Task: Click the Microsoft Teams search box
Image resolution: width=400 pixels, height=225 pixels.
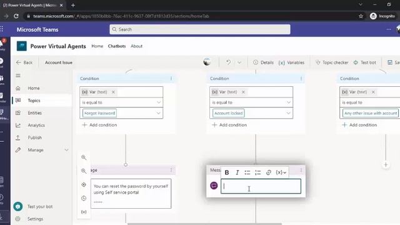Action: [x=200, y=29]
